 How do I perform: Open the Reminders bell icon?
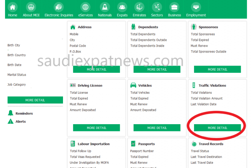10,113
